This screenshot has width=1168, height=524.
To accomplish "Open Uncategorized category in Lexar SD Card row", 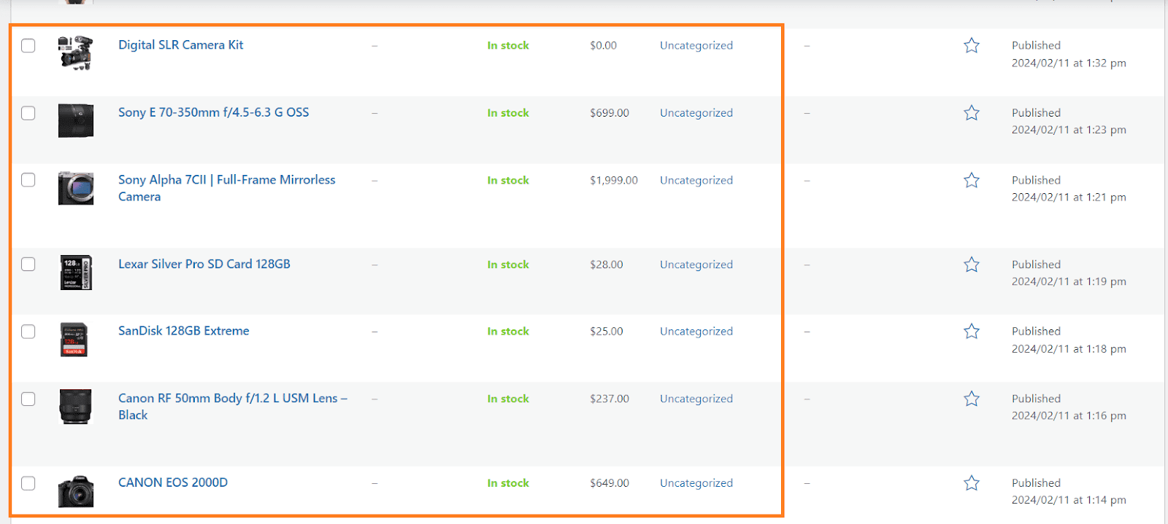I will coord(696,265).
